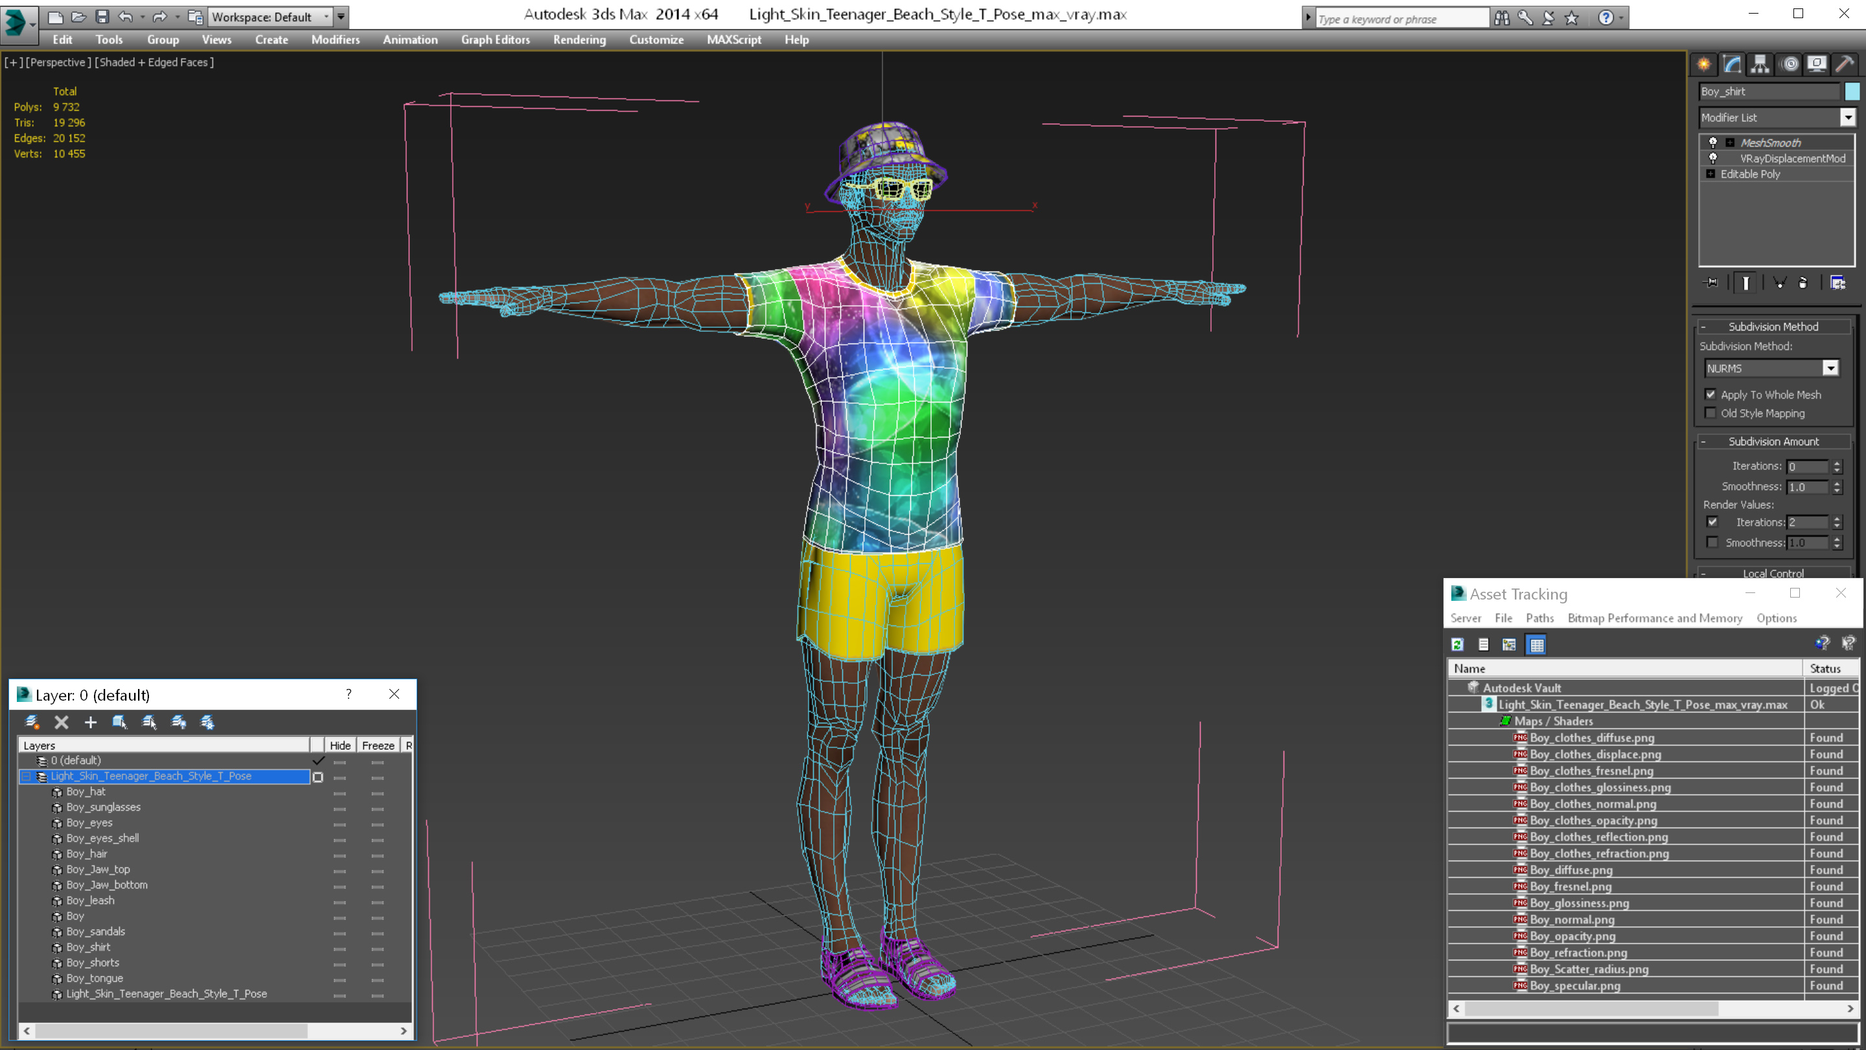Open the Modify command panel tab
The width and height of the screenshot is (1866, 1050).
tap(1732, 65)
